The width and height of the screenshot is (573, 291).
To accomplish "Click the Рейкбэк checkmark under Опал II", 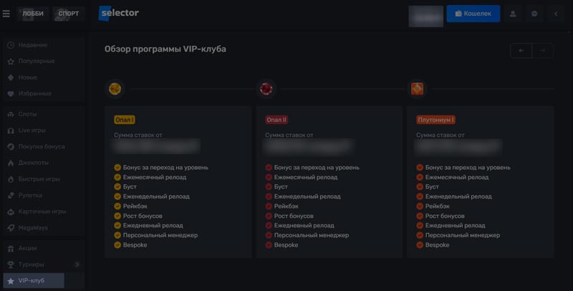I will tap(269, 206).
